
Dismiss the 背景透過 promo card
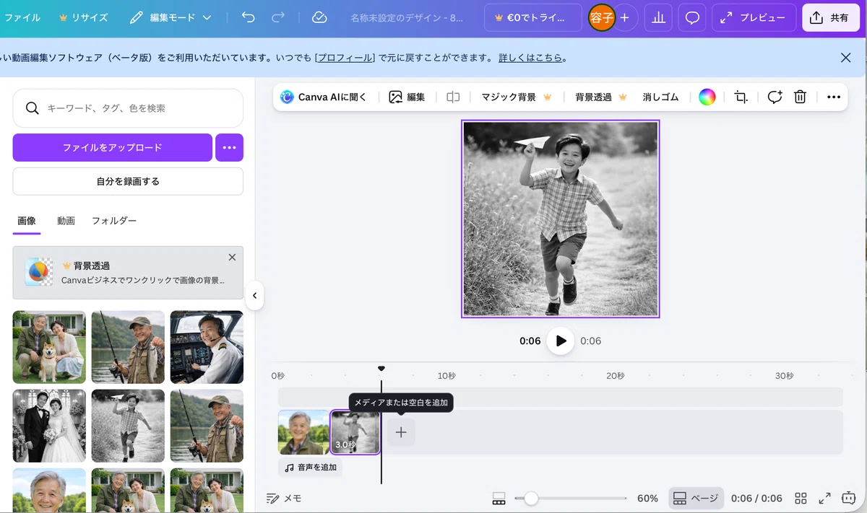[232, 257]
